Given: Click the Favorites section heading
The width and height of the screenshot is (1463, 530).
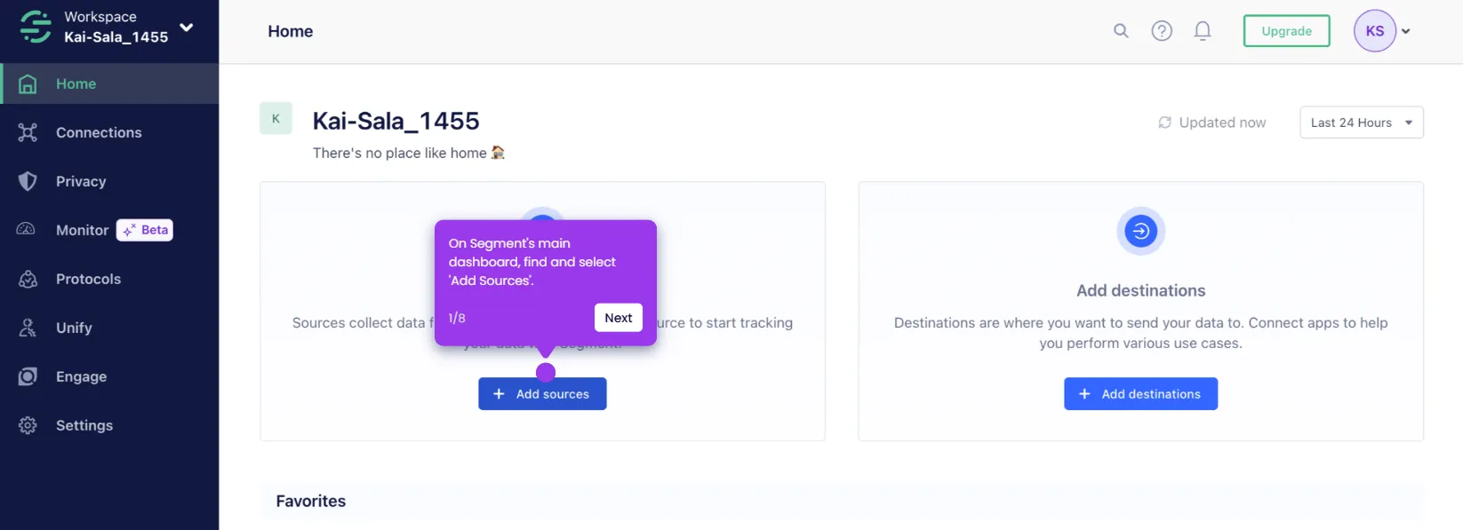Looking at the screenshot, I should pos(311,502).
